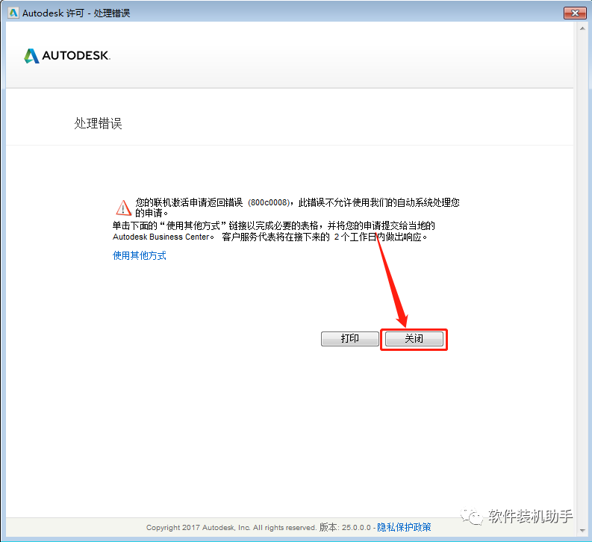Click the Autodesk title bar icon
The image size is (592, 542).
coord(13,13)
